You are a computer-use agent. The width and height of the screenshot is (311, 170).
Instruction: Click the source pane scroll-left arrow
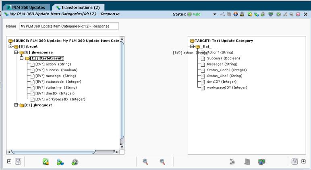(x=9, y=152)
